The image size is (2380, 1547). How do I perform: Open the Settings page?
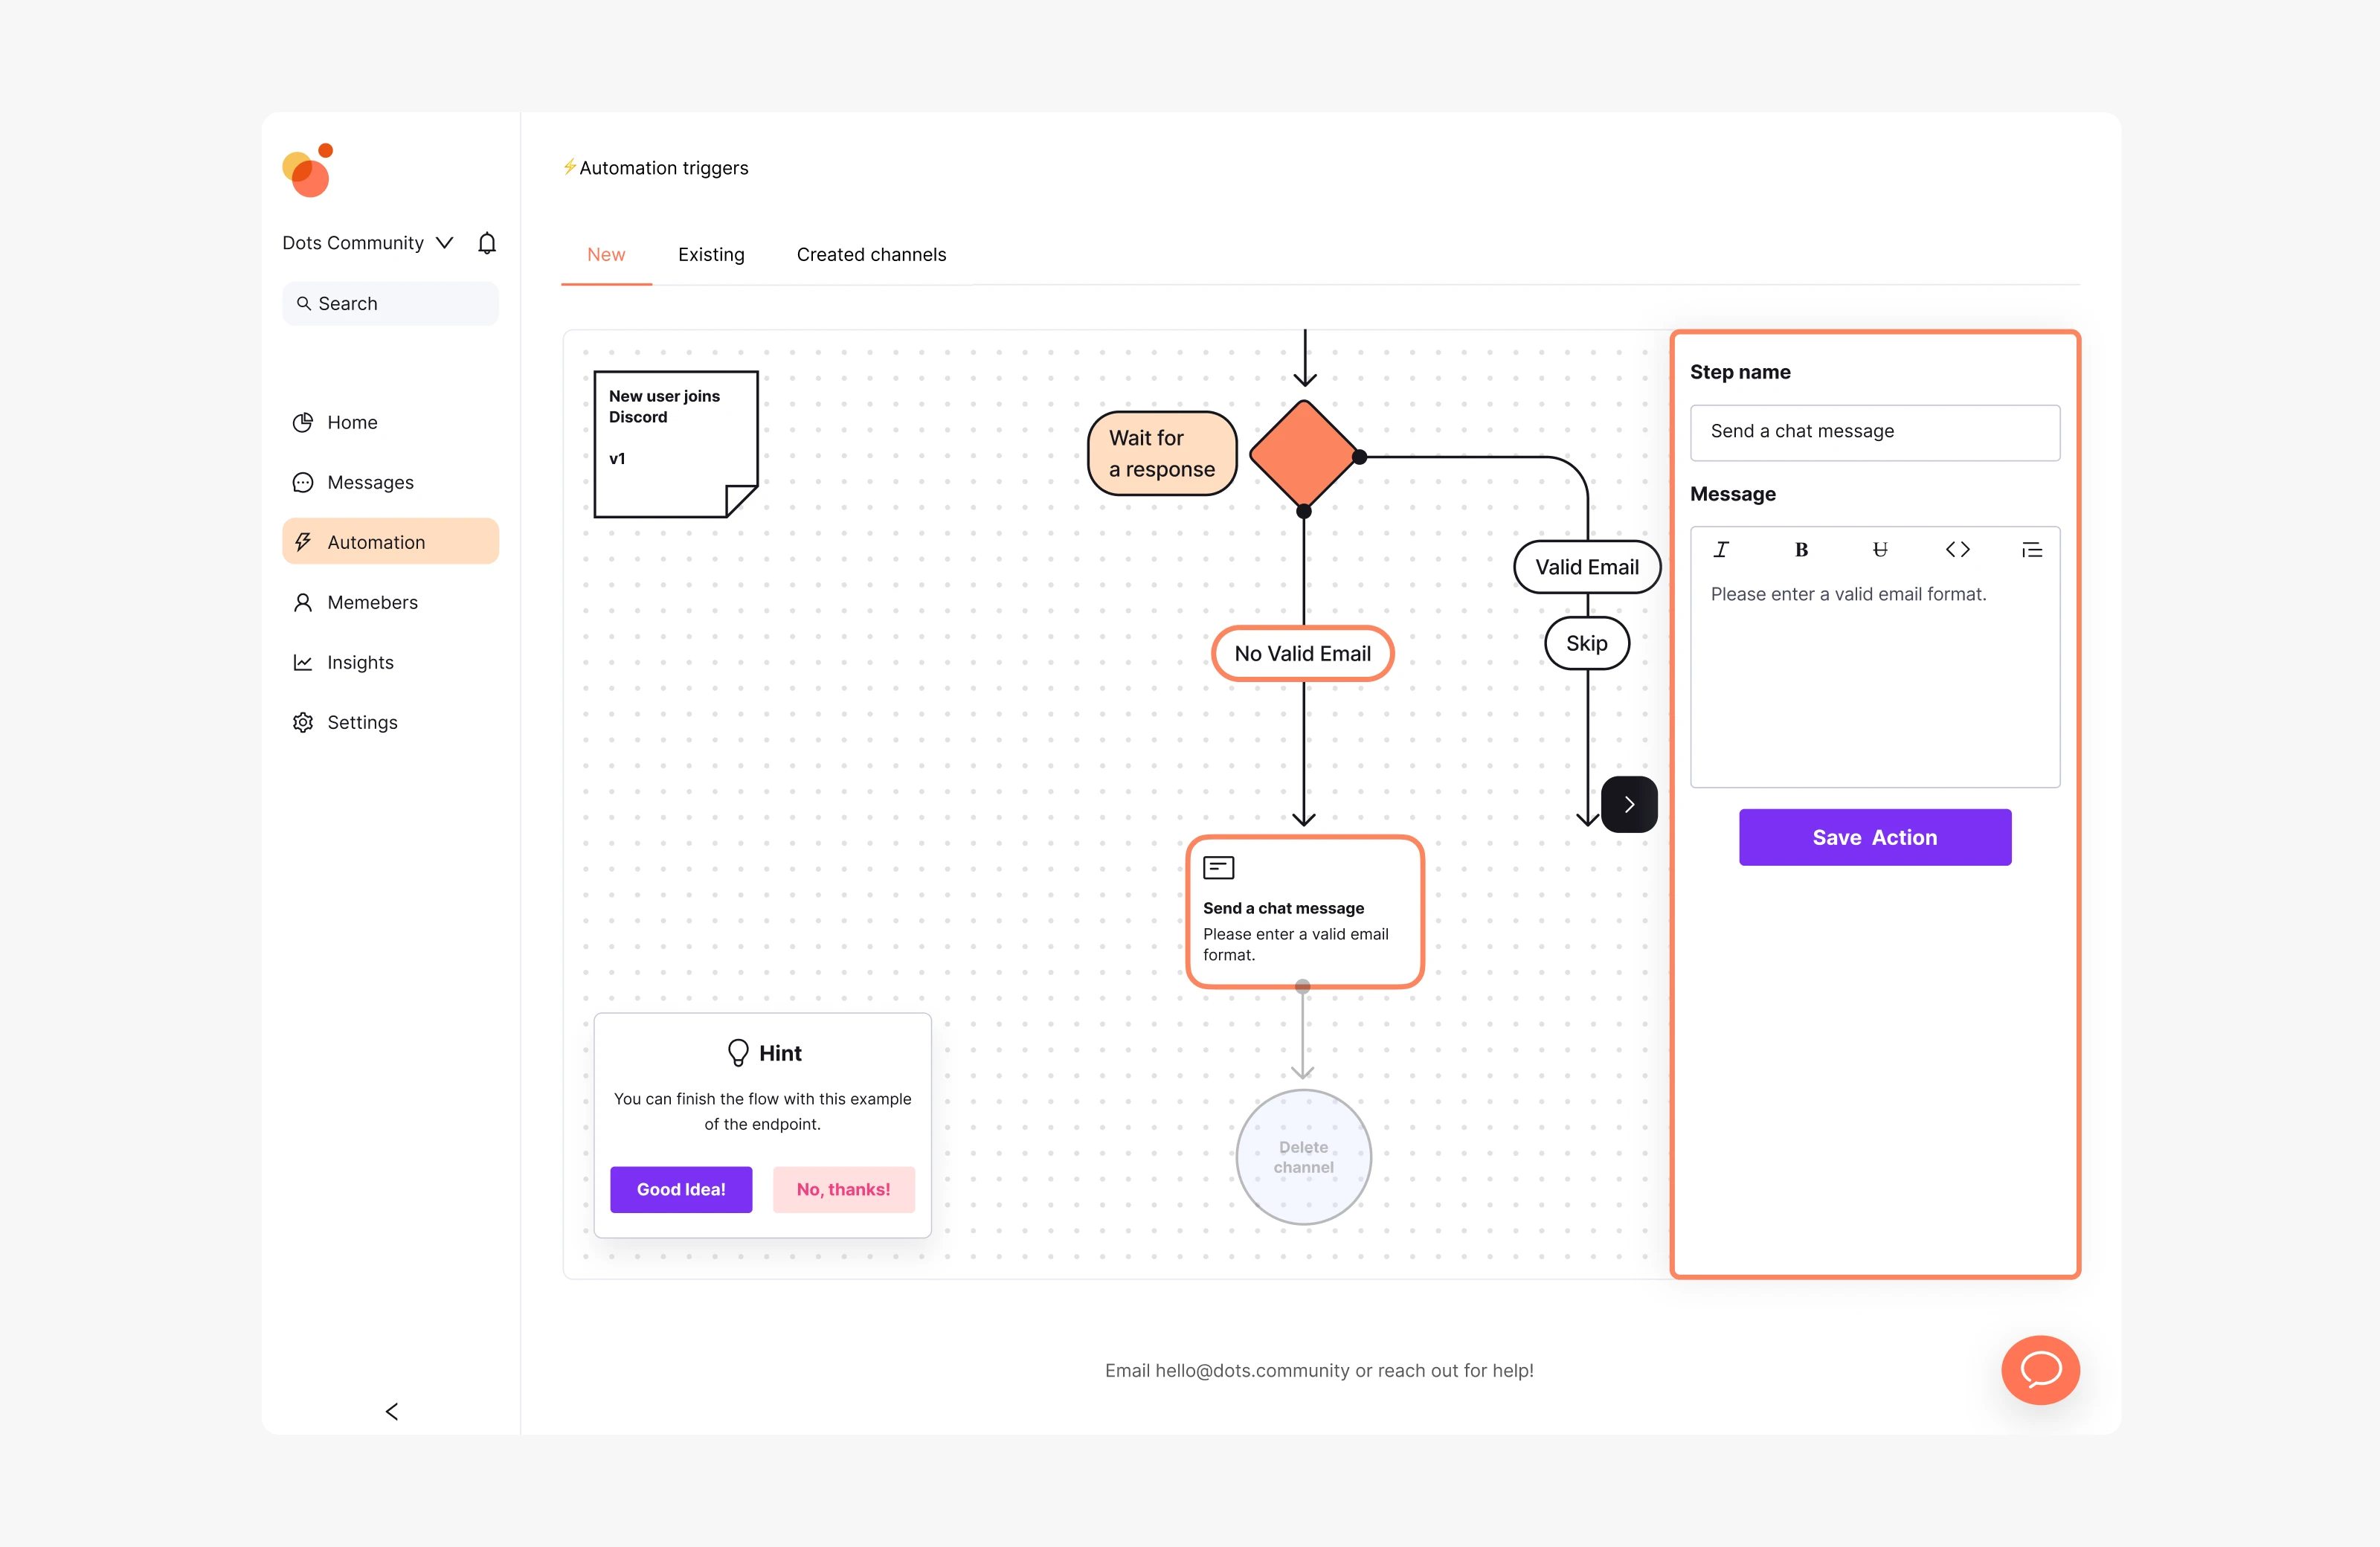pos(390,722)
